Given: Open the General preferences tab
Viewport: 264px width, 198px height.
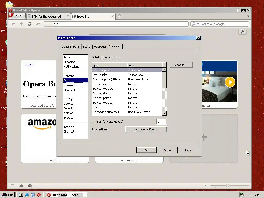Looking at the screenshot, I should tap(66, 47).
